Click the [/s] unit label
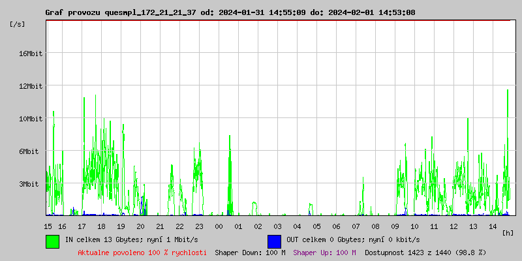The width and height of the screenshot is (522, 261). pos(18,24)
